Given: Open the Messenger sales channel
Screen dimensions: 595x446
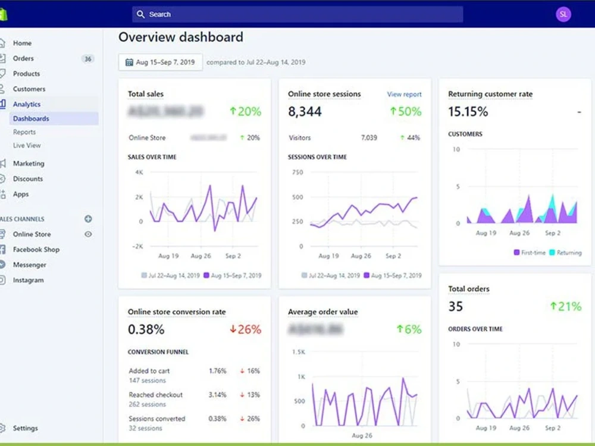Looking at the screenshot, I should tap(29, 265).
